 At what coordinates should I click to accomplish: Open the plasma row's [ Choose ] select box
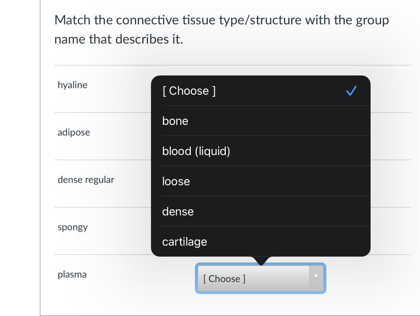[x=254, y=279]
